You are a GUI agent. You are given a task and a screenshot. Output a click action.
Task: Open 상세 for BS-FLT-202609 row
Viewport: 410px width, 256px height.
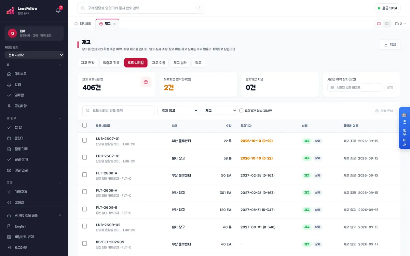(x=318, y=244)
